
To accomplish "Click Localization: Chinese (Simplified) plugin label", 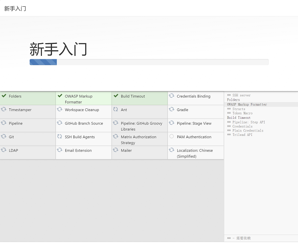I will pyautogui.click(x=194, y=153).
